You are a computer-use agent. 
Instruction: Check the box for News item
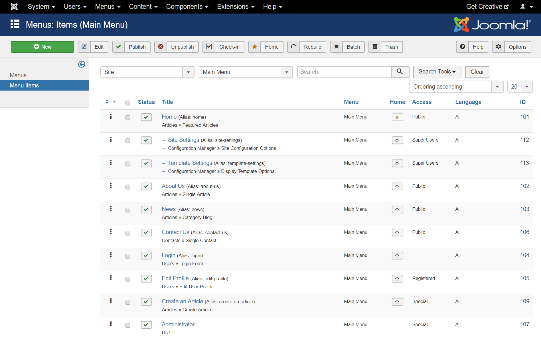click(x=128, y=210)
